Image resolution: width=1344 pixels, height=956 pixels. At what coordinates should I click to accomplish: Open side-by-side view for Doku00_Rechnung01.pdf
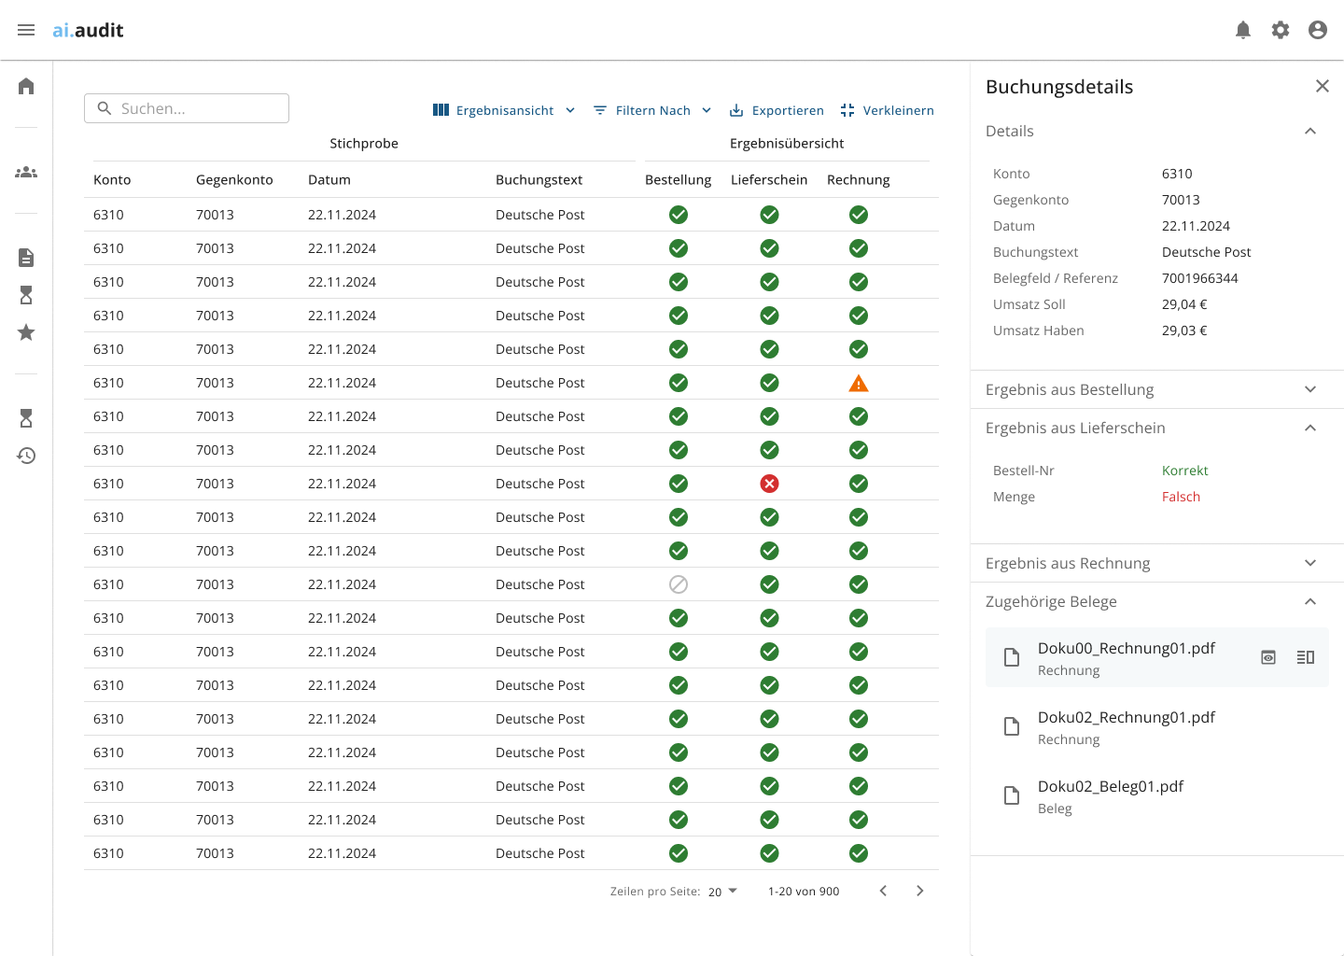point(1306,657)
